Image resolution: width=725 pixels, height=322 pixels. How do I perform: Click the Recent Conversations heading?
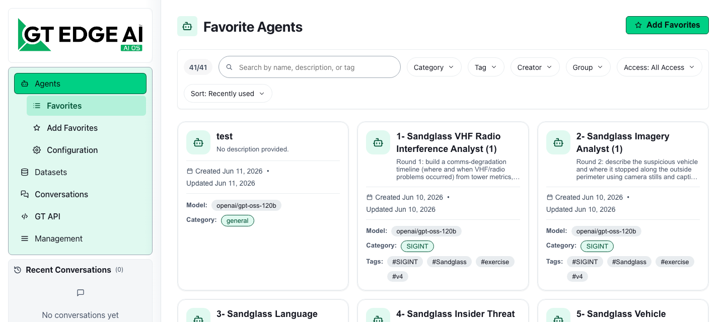(x=68, y=270)
